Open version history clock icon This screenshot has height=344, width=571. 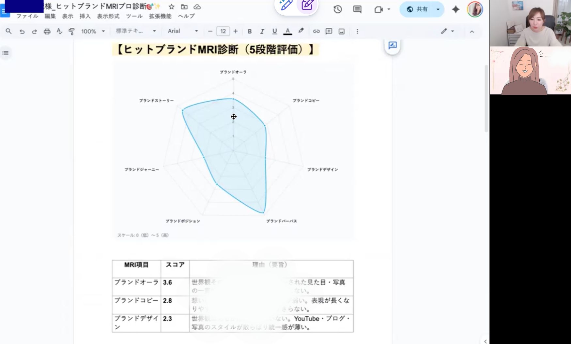[338, 9]
